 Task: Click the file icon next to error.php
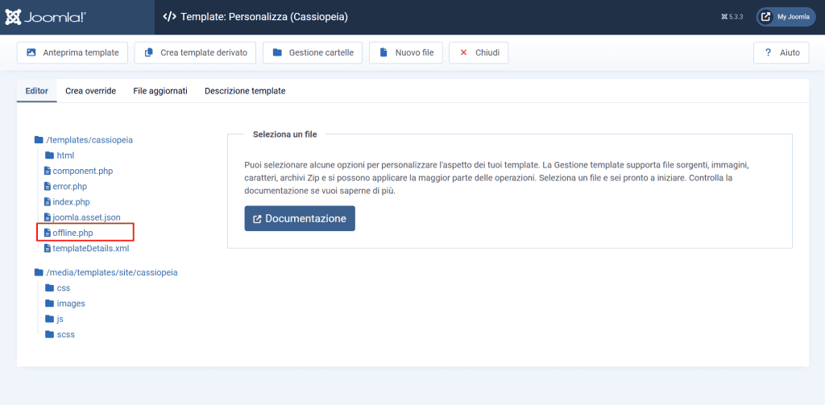[48, 186]
